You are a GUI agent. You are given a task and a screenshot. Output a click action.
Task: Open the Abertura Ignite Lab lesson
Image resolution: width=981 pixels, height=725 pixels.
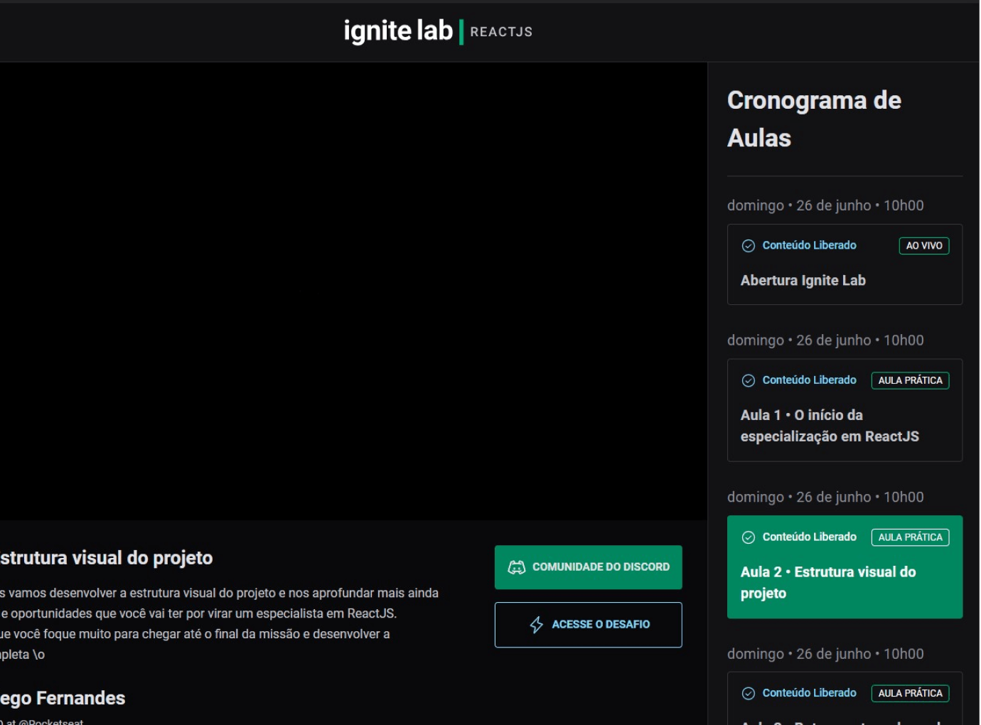point(845,264)
